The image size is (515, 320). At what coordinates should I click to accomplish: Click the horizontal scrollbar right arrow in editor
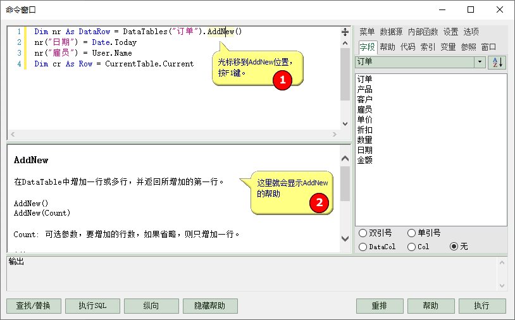(335, 135)
